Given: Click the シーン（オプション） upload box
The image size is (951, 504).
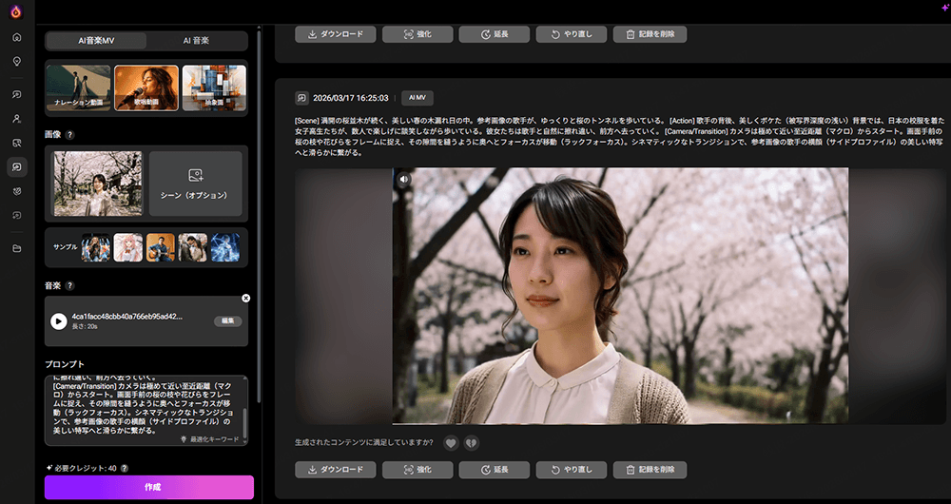Looking at the screenshot, I should pos(196,184).
